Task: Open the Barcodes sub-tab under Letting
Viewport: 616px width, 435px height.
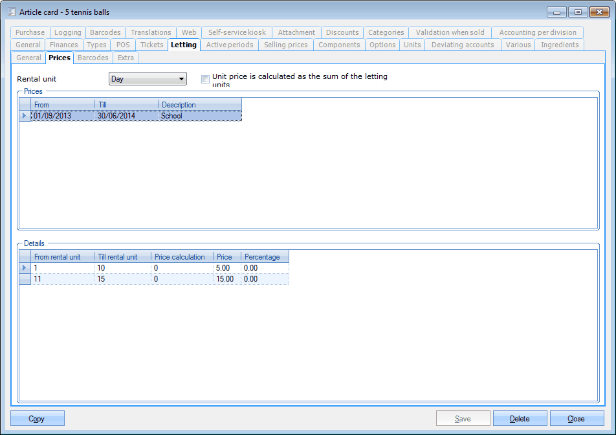Action: [x=93, y=58]
